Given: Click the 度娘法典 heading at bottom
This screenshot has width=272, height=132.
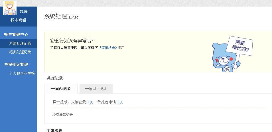Looking at the screenshot, I should 54,130.
